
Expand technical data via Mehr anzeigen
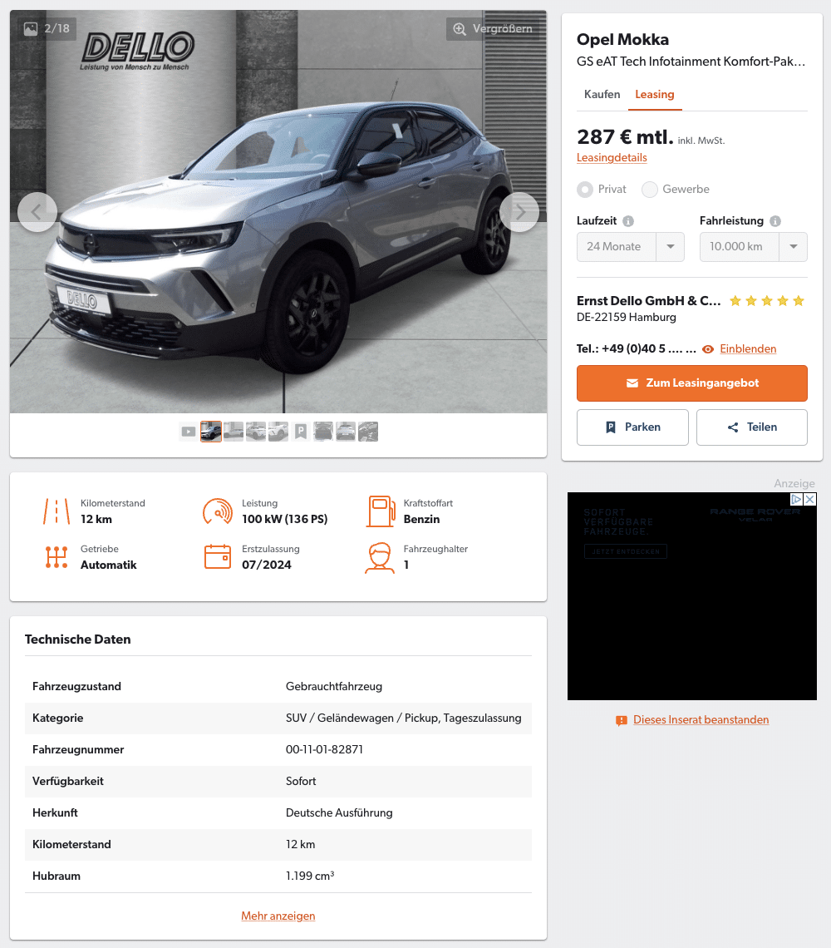278,916
